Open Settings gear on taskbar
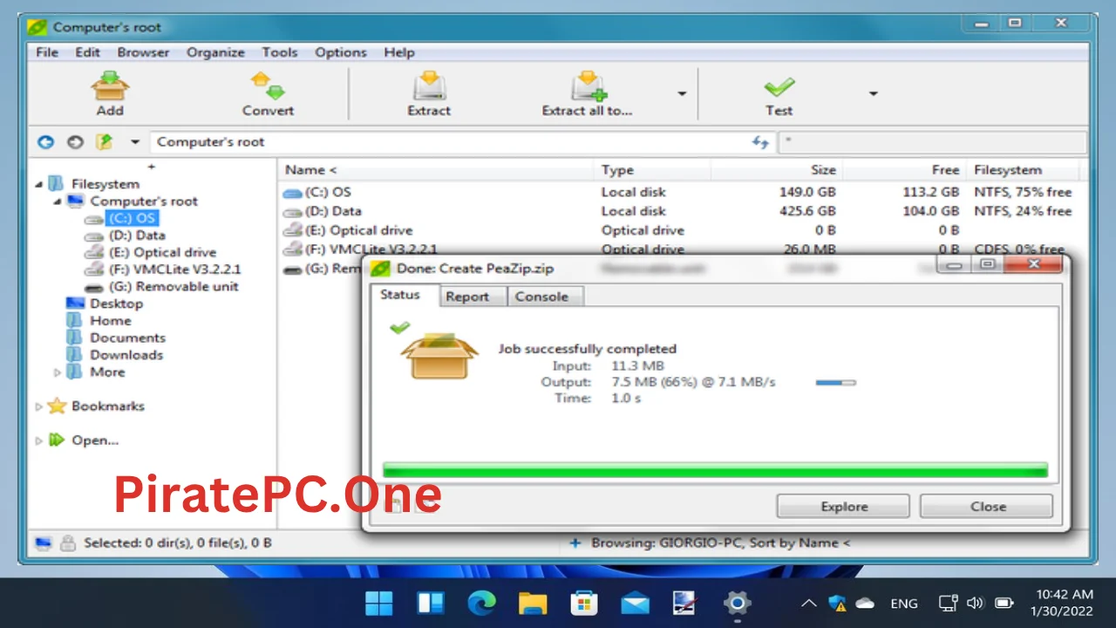The height and width of the screenshot is (628, 1116). [x=738, y=603]
